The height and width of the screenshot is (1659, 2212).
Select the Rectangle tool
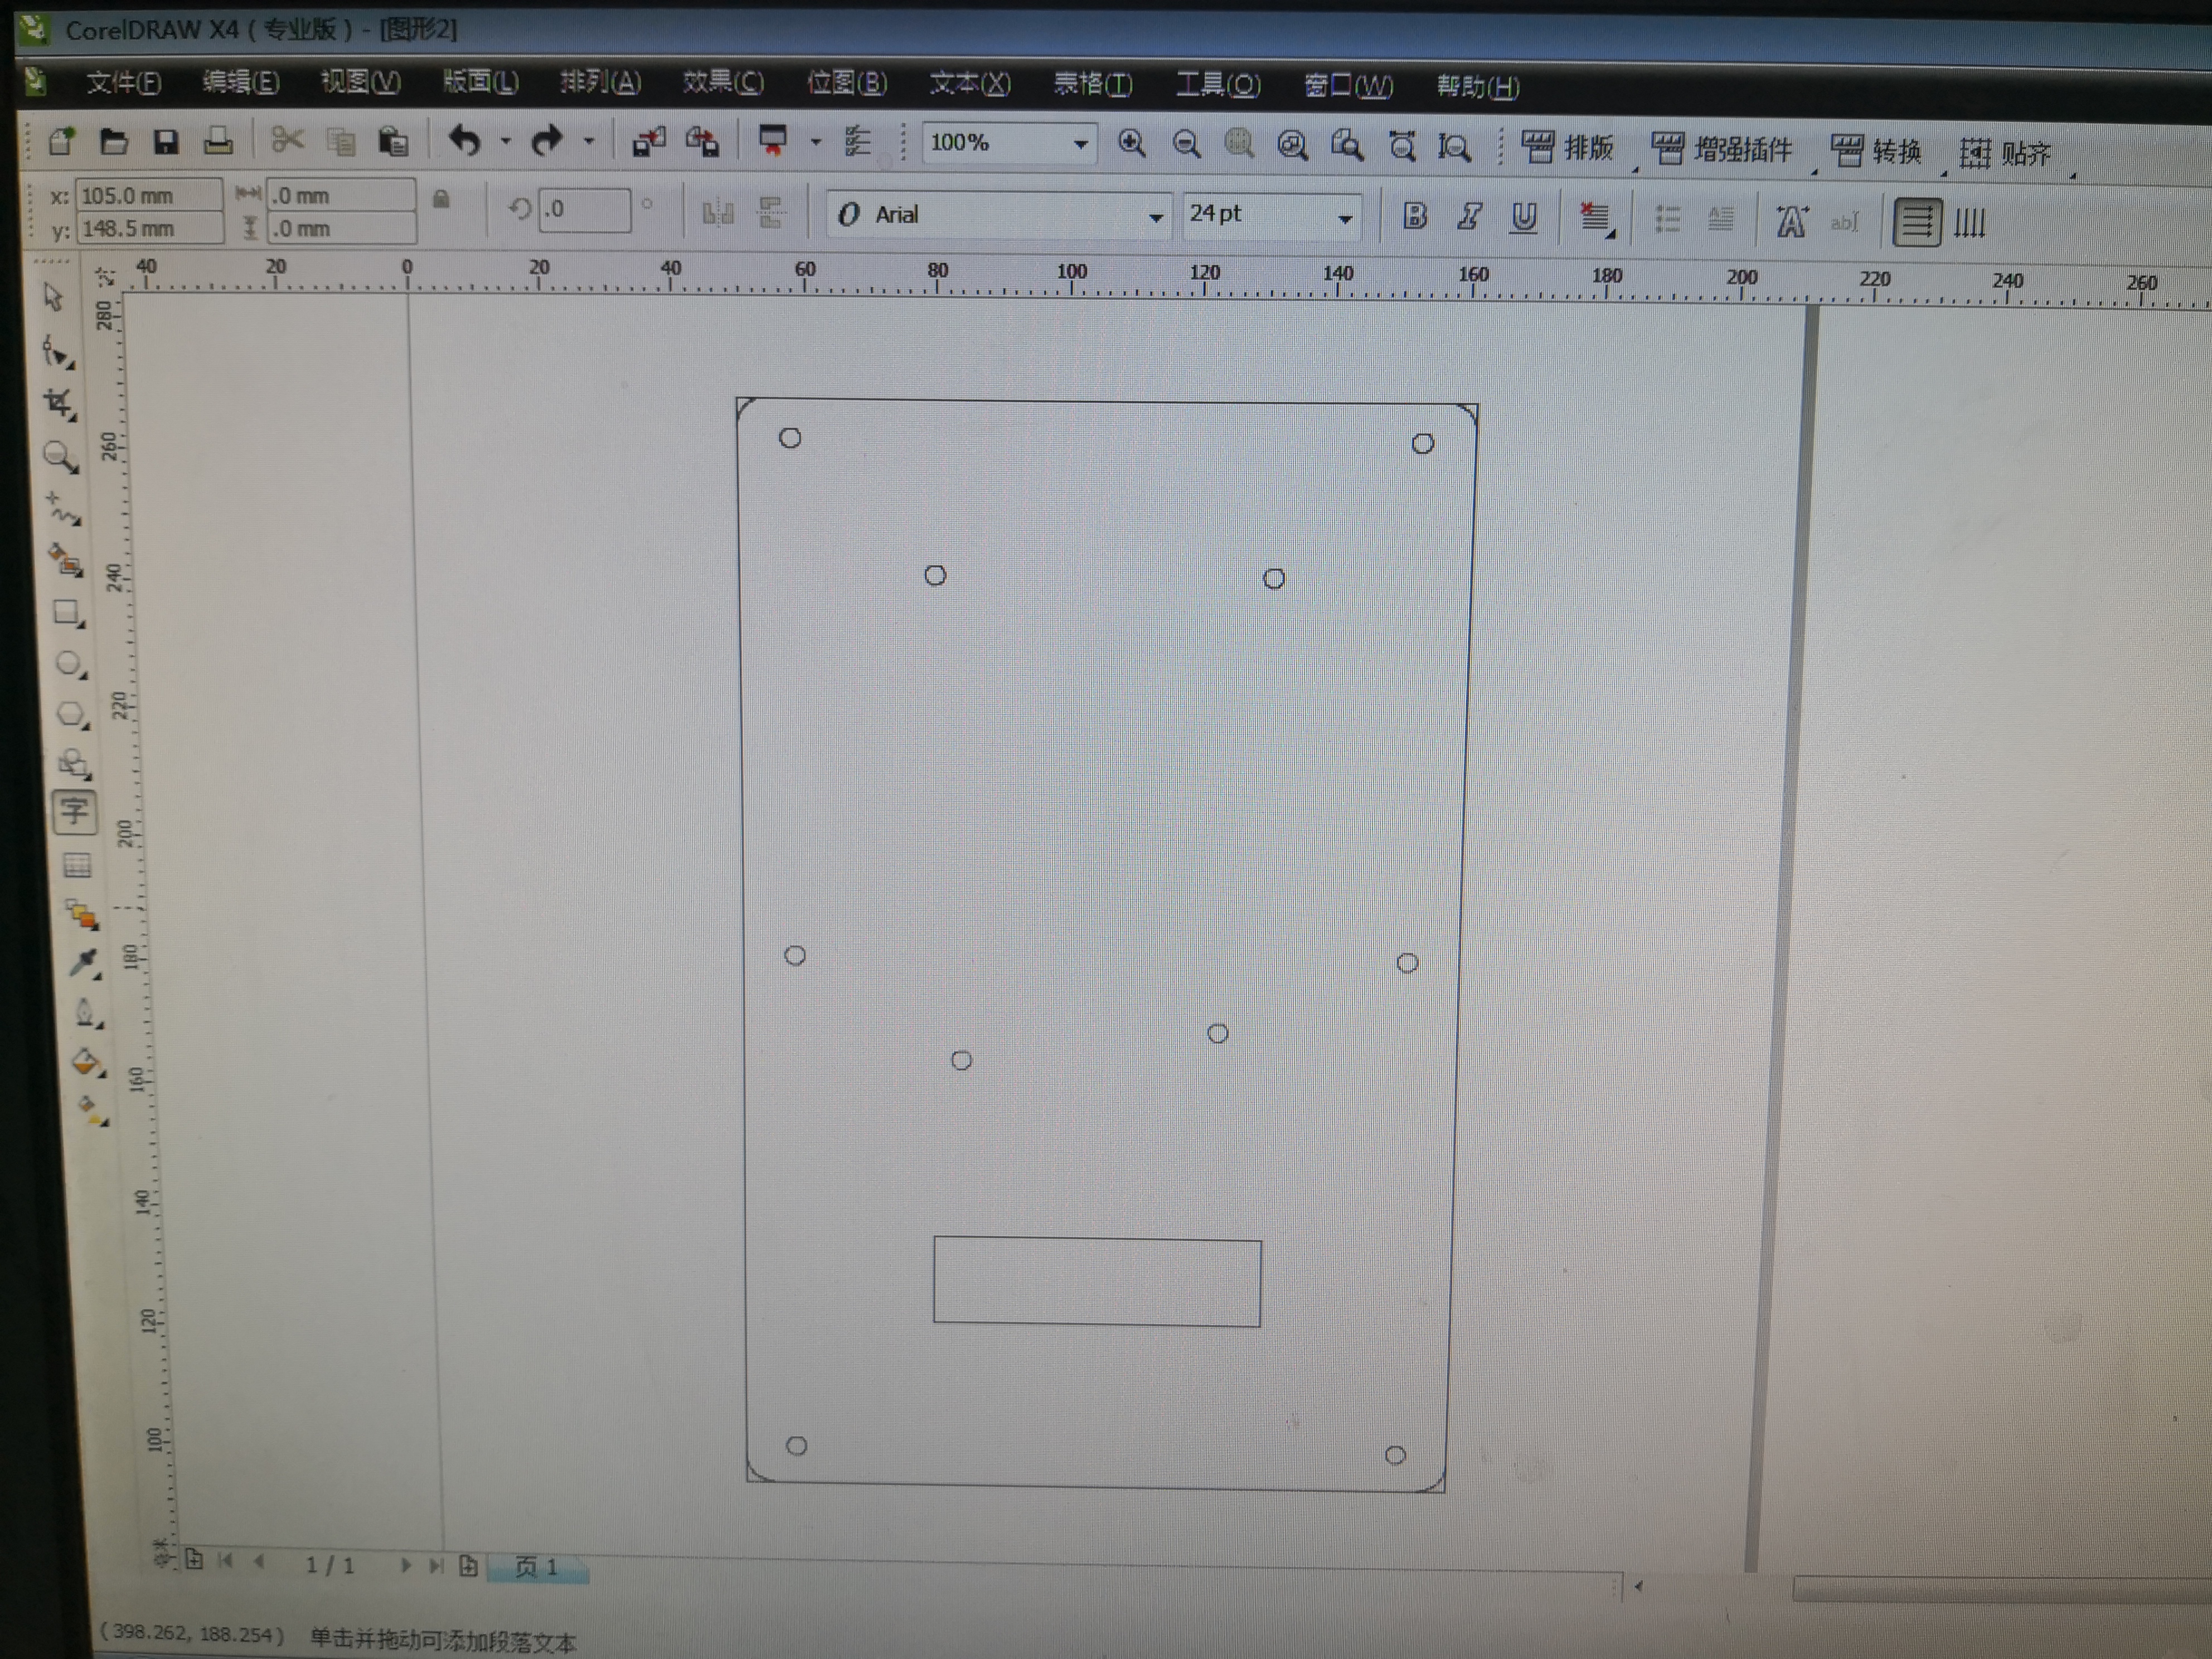click(68, 612)
